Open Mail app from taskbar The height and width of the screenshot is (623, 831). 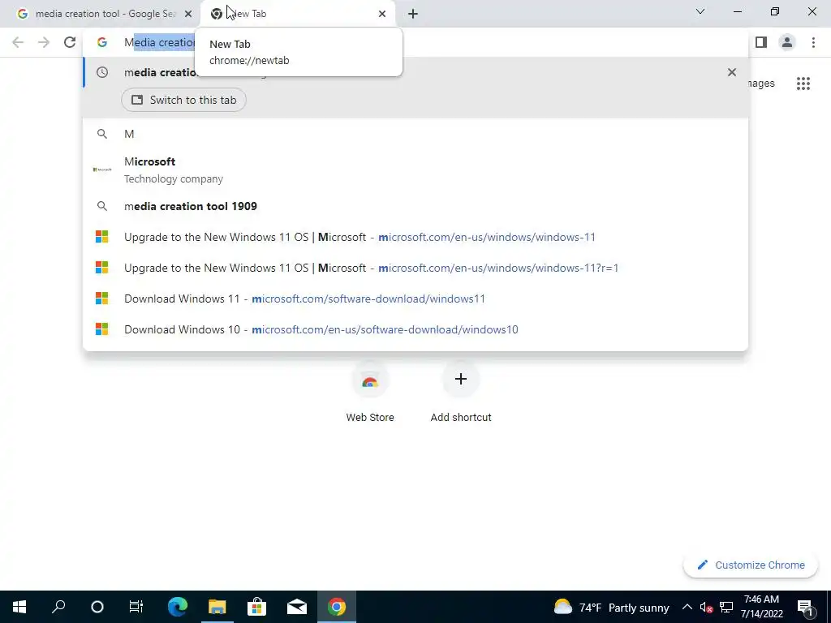pyautogui.click(x=297, y=607)
